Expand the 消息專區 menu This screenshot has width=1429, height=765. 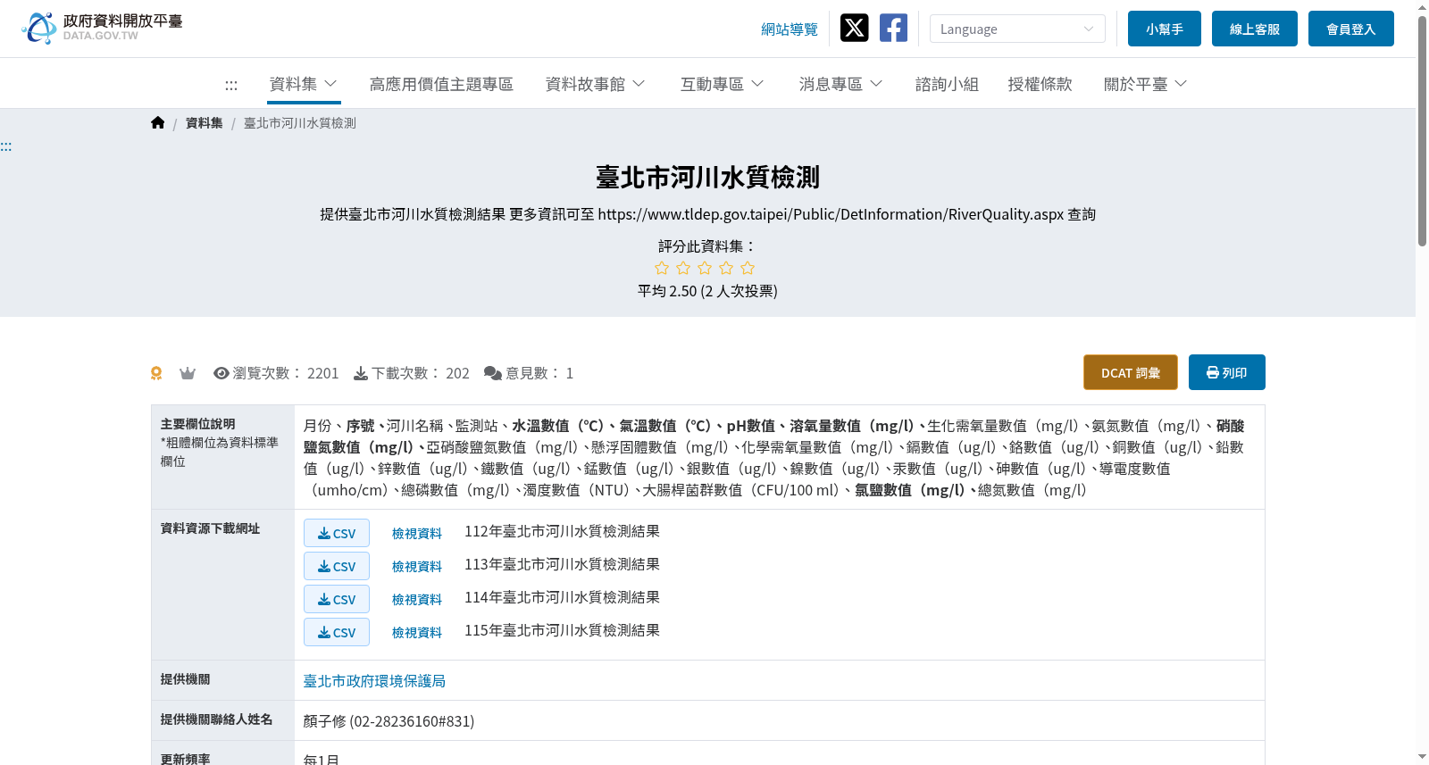point(840,84)
